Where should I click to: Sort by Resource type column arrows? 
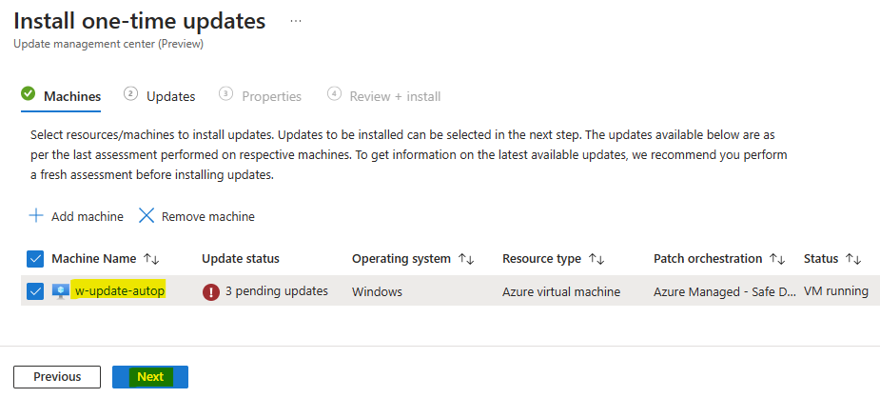pyautogui.click(x=596, y=259)
